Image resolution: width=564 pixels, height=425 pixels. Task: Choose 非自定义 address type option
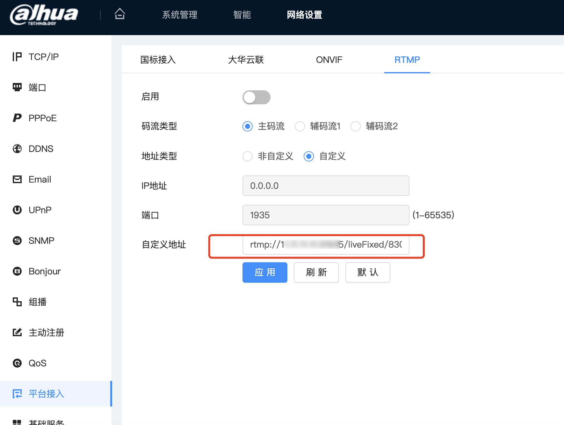(248, 156)
